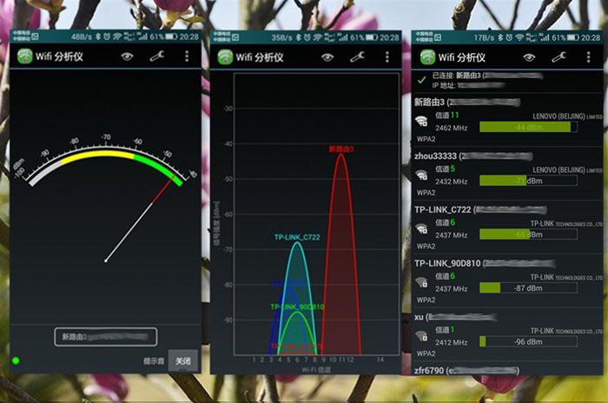This screenshot has width=608, height=403.
Task: Click the -44 dBm signal bar
Action: [528, 127]
